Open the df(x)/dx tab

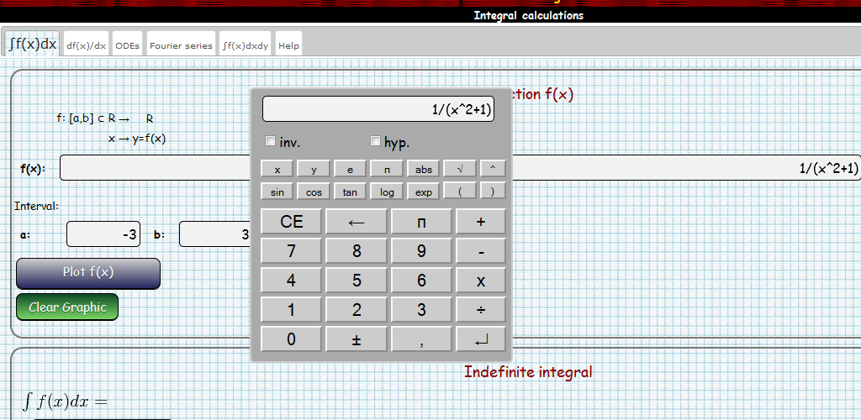point(87,45)
